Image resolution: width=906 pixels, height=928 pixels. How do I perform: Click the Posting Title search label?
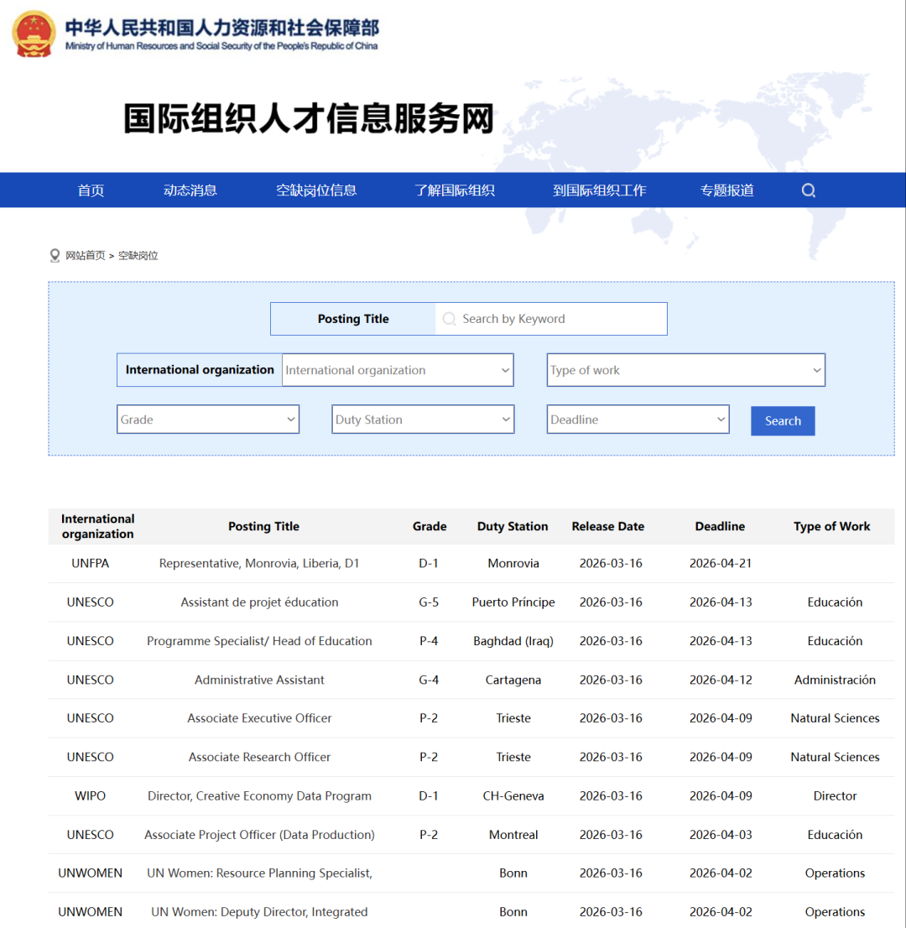point(352,319)
